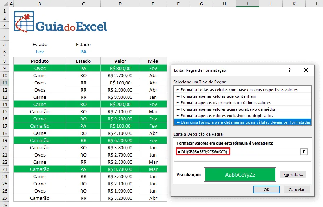Select column I header
323x207 pixels.
[247, 4]
